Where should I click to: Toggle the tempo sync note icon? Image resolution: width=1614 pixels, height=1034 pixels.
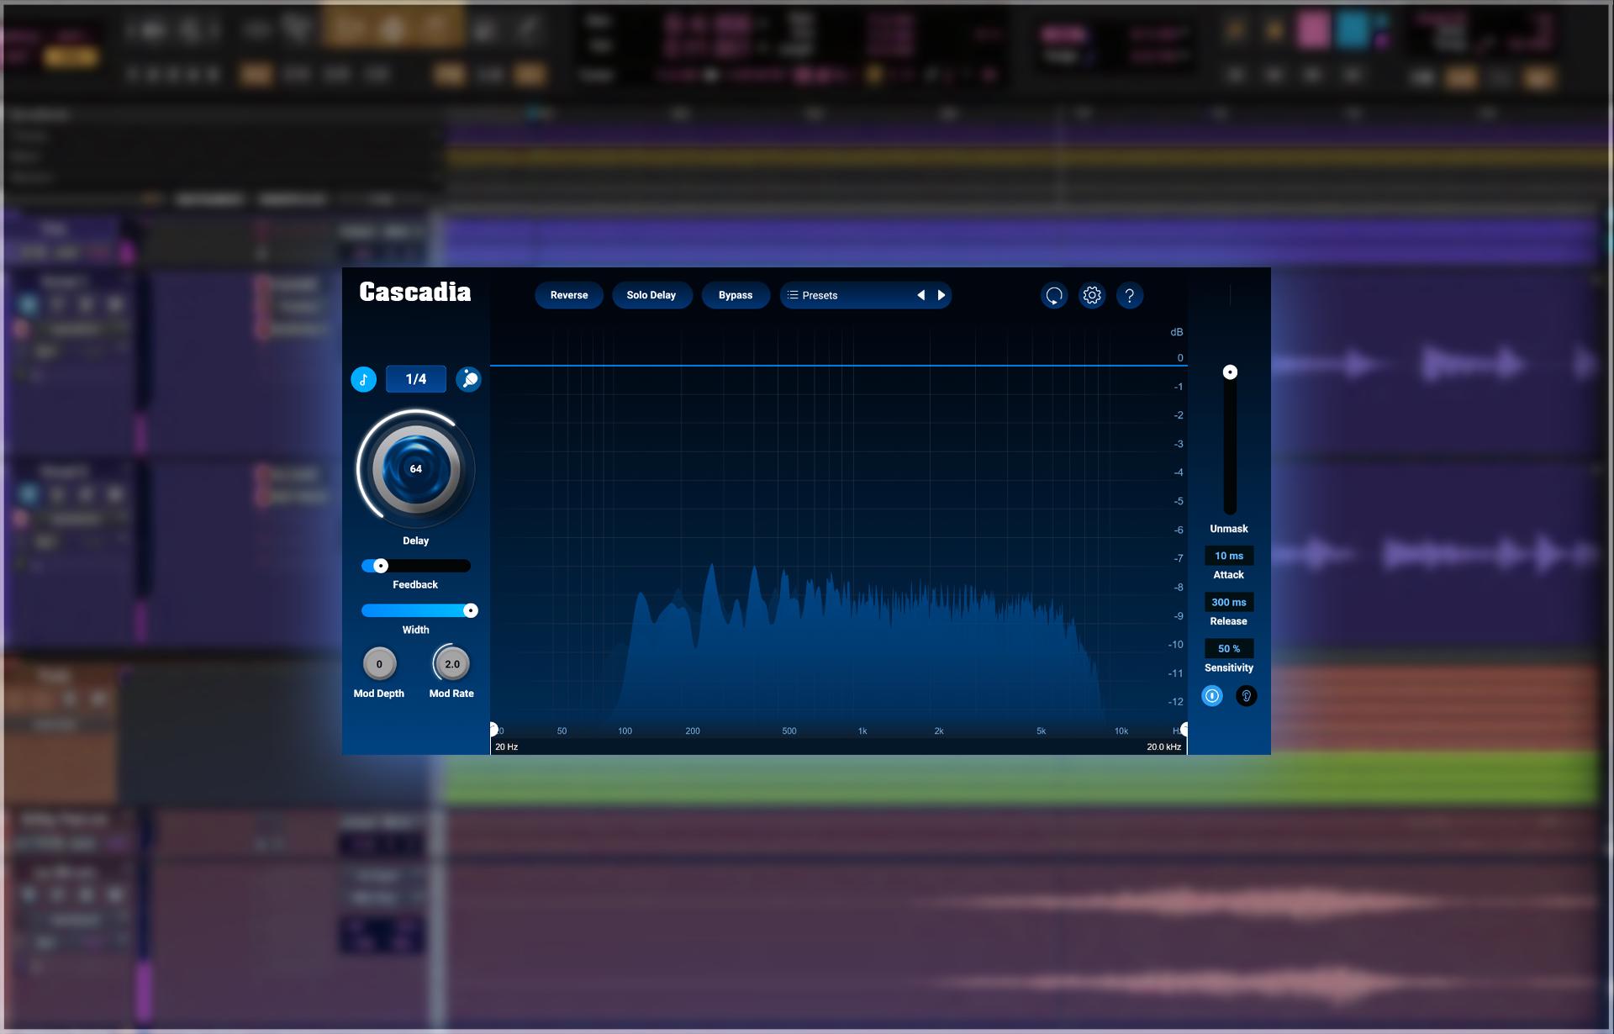click(x=363, y=379)
